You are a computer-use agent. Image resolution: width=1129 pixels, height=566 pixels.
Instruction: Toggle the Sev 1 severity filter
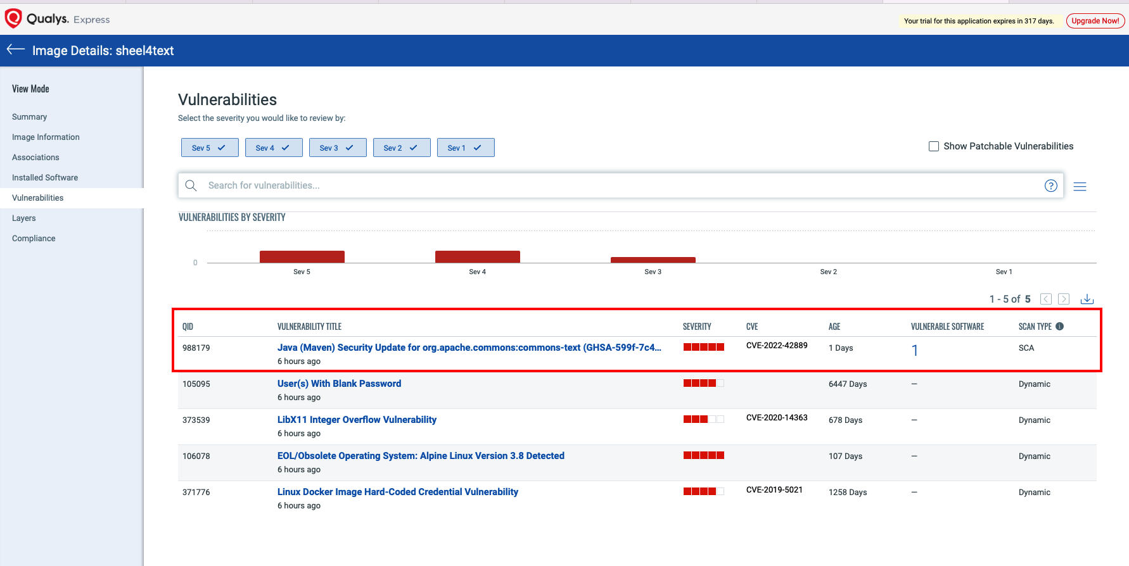[x=466, y=148]
